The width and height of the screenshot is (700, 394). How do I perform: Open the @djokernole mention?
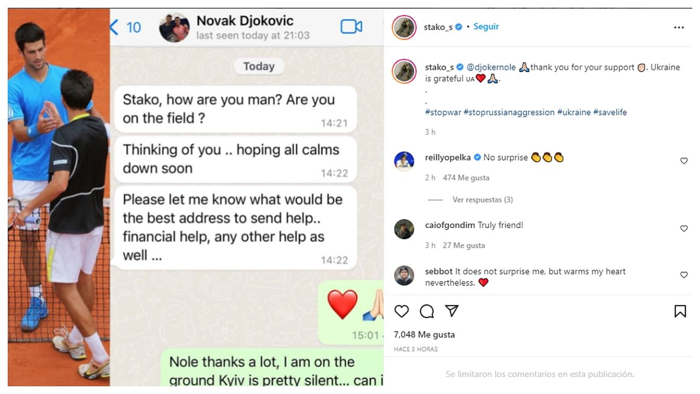tap(491, 67)
